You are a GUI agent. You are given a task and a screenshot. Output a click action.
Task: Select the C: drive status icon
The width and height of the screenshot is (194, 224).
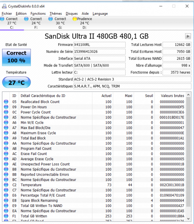(3, 19)
